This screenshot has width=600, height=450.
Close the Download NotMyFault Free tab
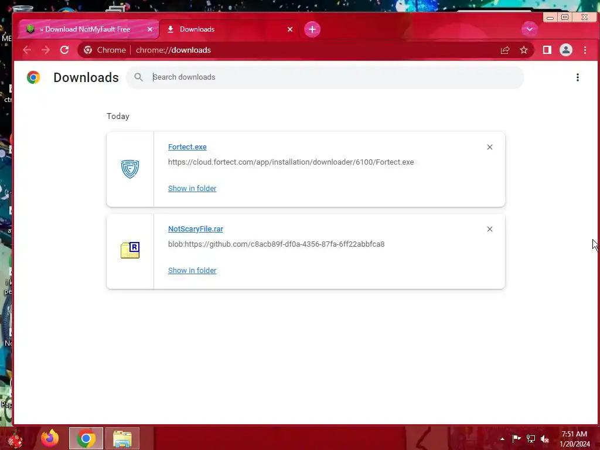150,29
